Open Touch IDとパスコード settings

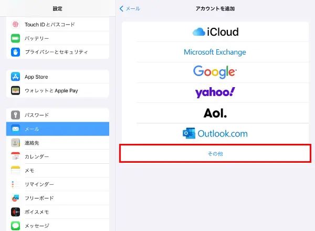click(x=58, y=24)
